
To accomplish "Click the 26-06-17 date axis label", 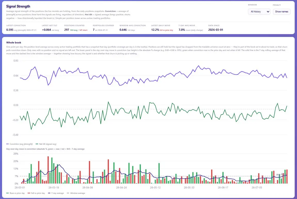I will click(223, 187).
